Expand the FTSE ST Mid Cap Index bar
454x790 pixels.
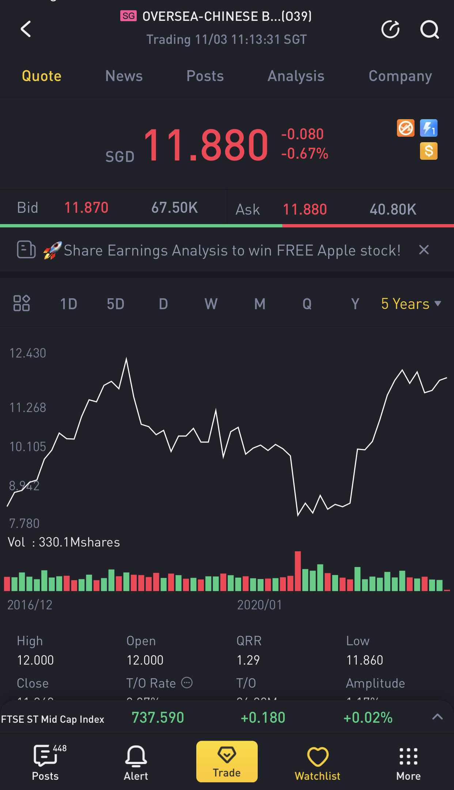click(438, 717)
